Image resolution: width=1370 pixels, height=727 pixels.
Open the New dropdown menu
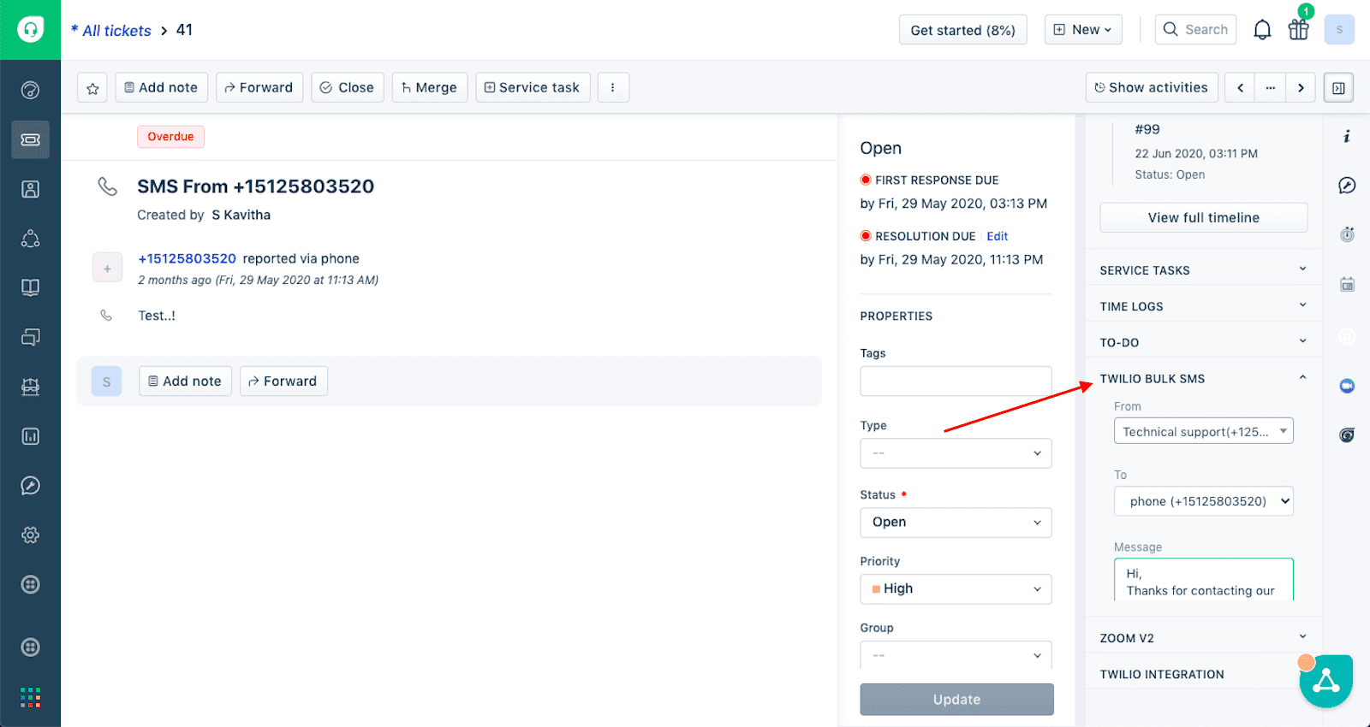(1083, 30)
